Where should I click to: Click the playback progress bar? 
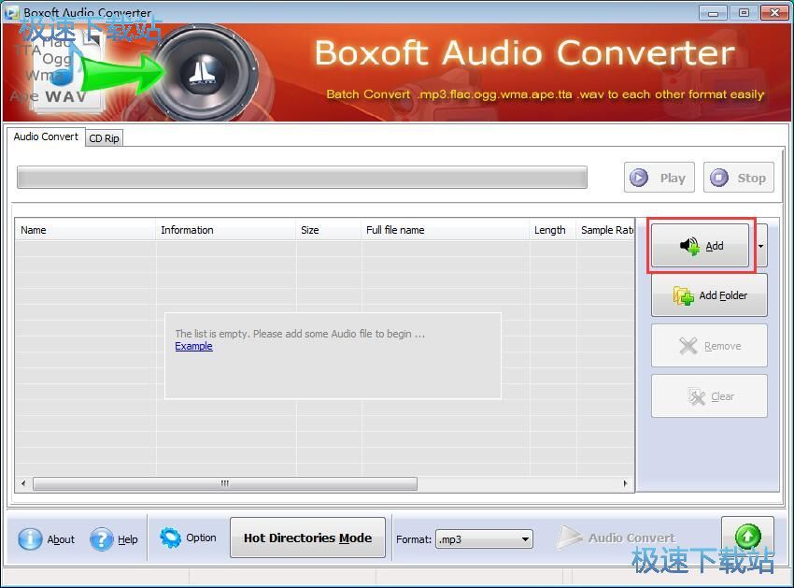[302, 178]
